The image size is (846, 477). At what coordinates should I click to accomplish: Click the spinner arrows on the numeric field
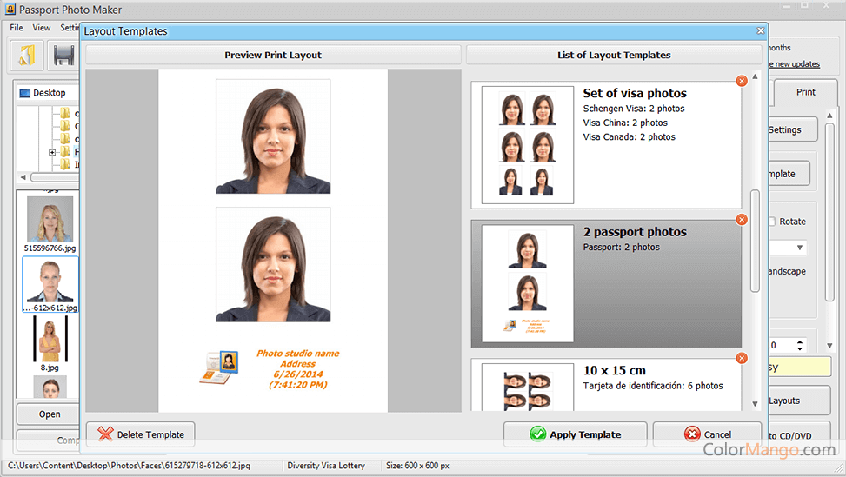tap(801, 345)
